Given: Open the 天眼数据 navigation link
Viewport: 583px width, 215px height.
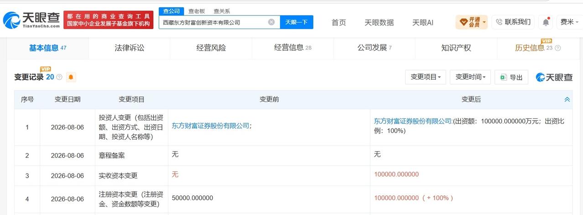Looking at the screenshot, I should coord(379,22).
